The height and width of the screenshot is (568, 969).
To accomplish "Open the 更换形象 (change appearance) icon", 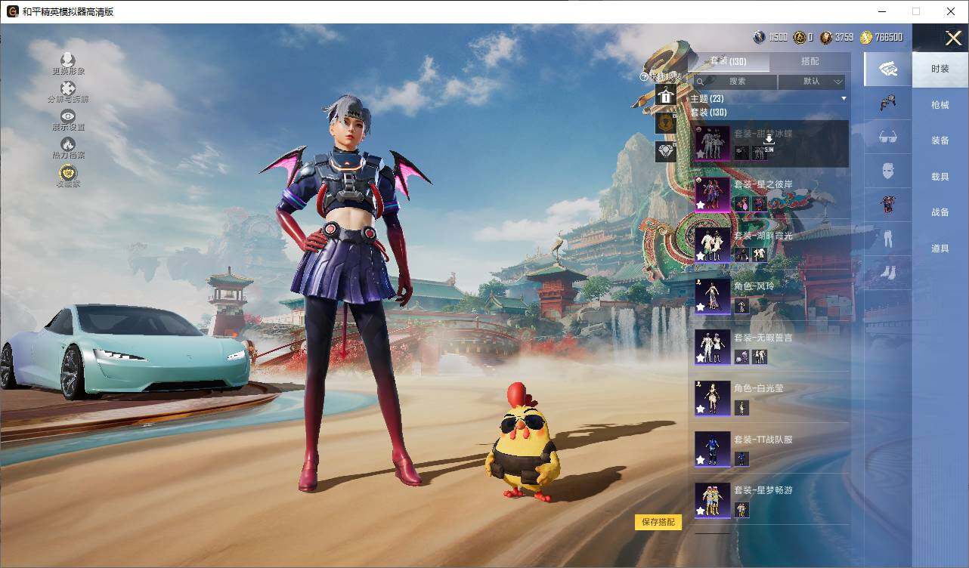I will tap(67, 60).
